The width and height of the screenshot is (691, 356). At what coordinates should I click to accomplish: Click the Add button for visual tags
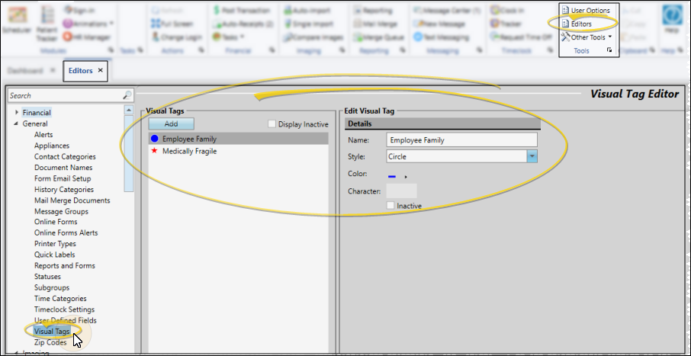[x=172, y=123]
